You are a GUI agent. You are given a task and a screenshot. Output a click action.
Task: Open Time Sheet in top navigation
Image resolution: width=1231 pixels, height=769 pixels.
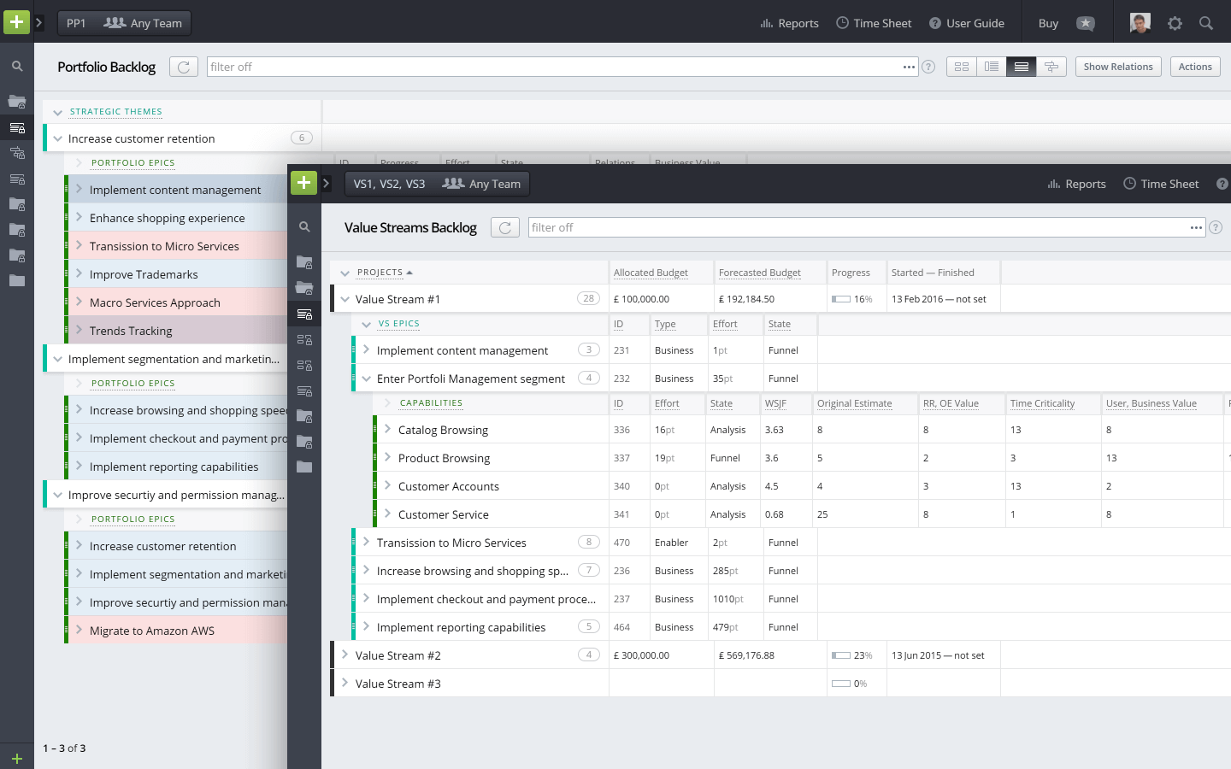[x=874, y=23]
